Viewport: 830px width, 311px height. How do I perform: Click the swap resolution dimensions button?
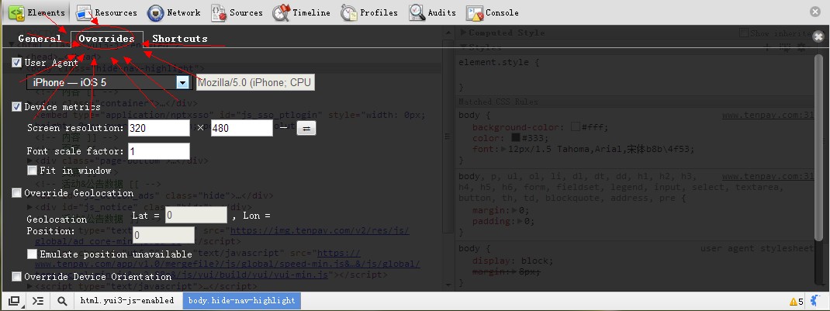(306, 128)
